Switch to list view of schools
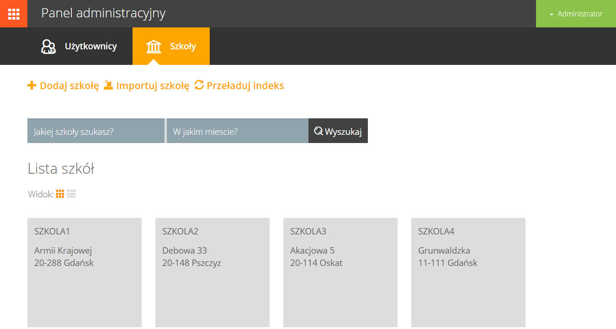Viewport: 616px width, 329px height. (x=71, y=194)
